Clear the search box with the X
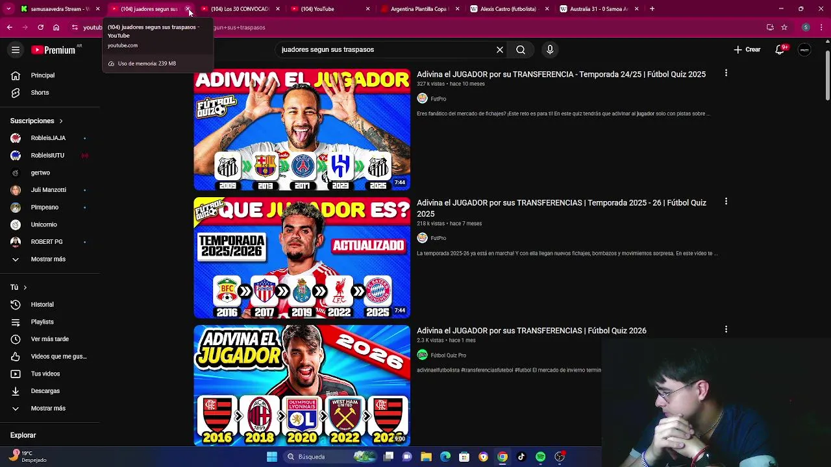Screen dimensions: 831x467 (x=500, y=49)
